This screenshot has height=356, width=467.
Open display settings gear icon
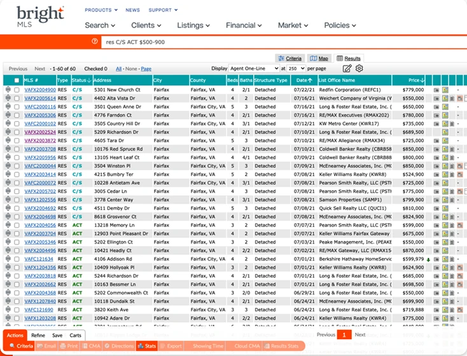coord(359,69)
